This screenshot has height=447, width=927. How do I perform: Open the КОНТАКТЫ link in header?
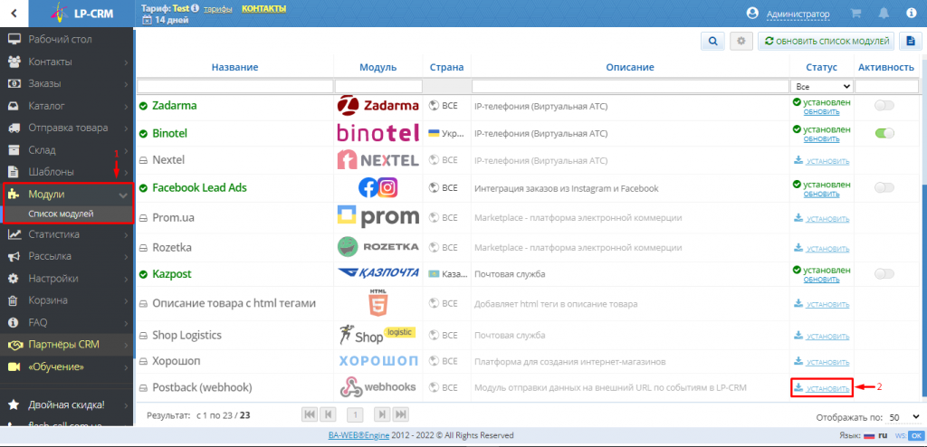pyautogui.click(x=263, y=9)
